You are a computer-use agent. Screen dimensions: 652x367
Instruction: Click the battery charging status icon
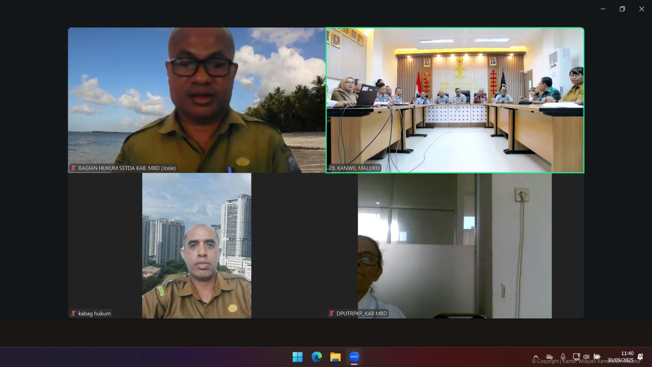point(597,357)
